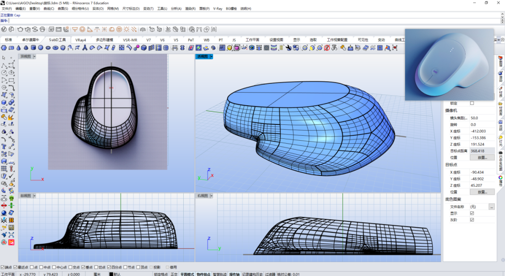Click the mouse reference image thumbnail
The width and height of the screenshot is (505, 276).
pos(449,65)
